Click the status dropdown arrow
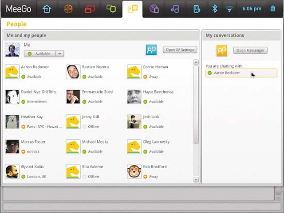284x213 pixels. coord(59,54)
